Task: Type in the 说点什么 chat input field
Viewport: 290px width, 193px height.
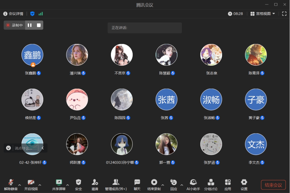Action: tap(25, 148)
